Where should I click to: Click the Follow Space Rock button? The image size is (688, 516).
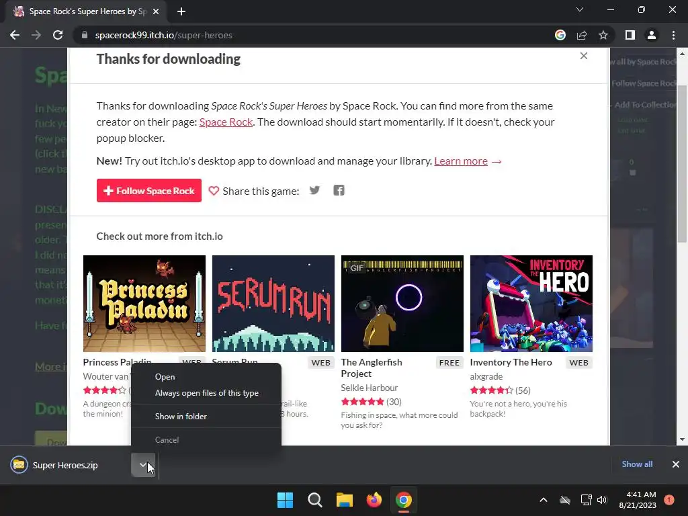click(x=148, y=190)
